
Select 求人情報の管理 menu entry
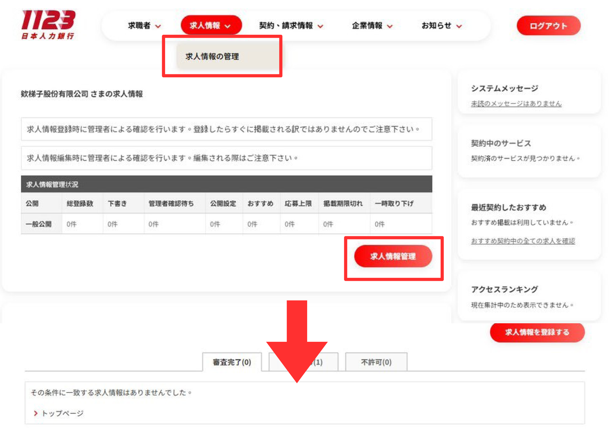click(x=212, y=56)
